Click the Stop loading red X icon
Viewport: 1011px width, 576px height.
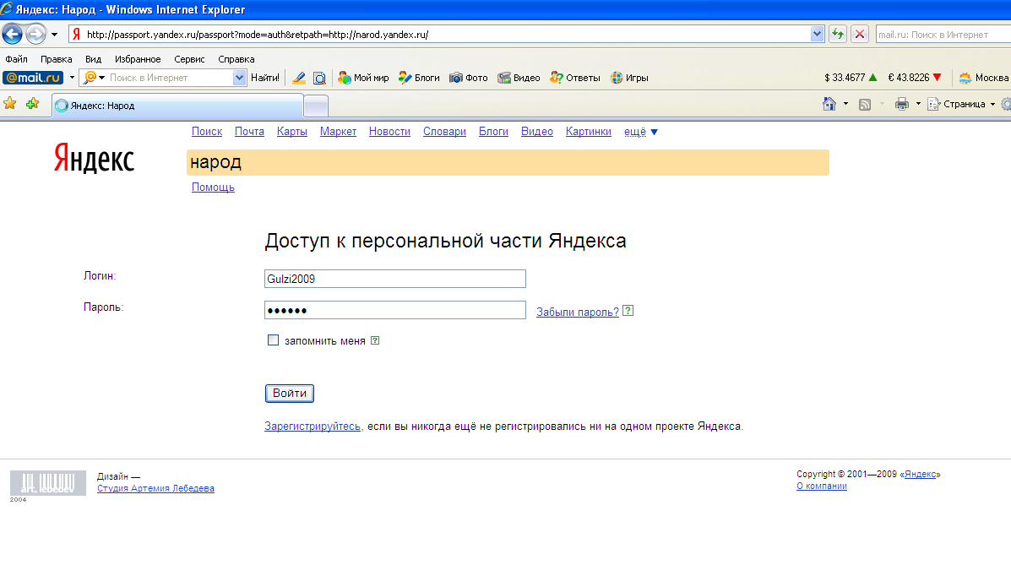click(x=860, y=34)
